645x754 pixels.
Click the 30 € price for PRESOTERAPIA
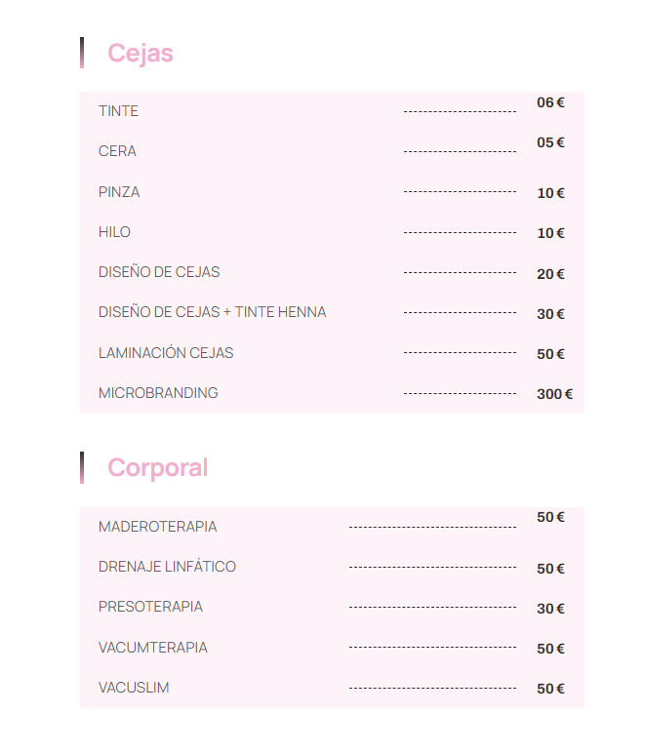pos(550,609)
